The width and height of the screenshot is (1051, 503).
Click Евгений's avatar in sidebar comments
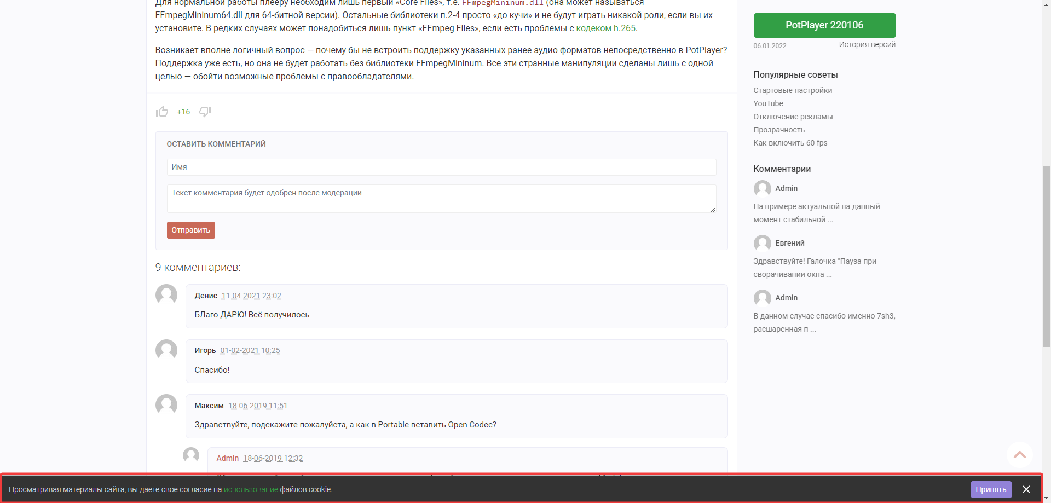[762, 243]
